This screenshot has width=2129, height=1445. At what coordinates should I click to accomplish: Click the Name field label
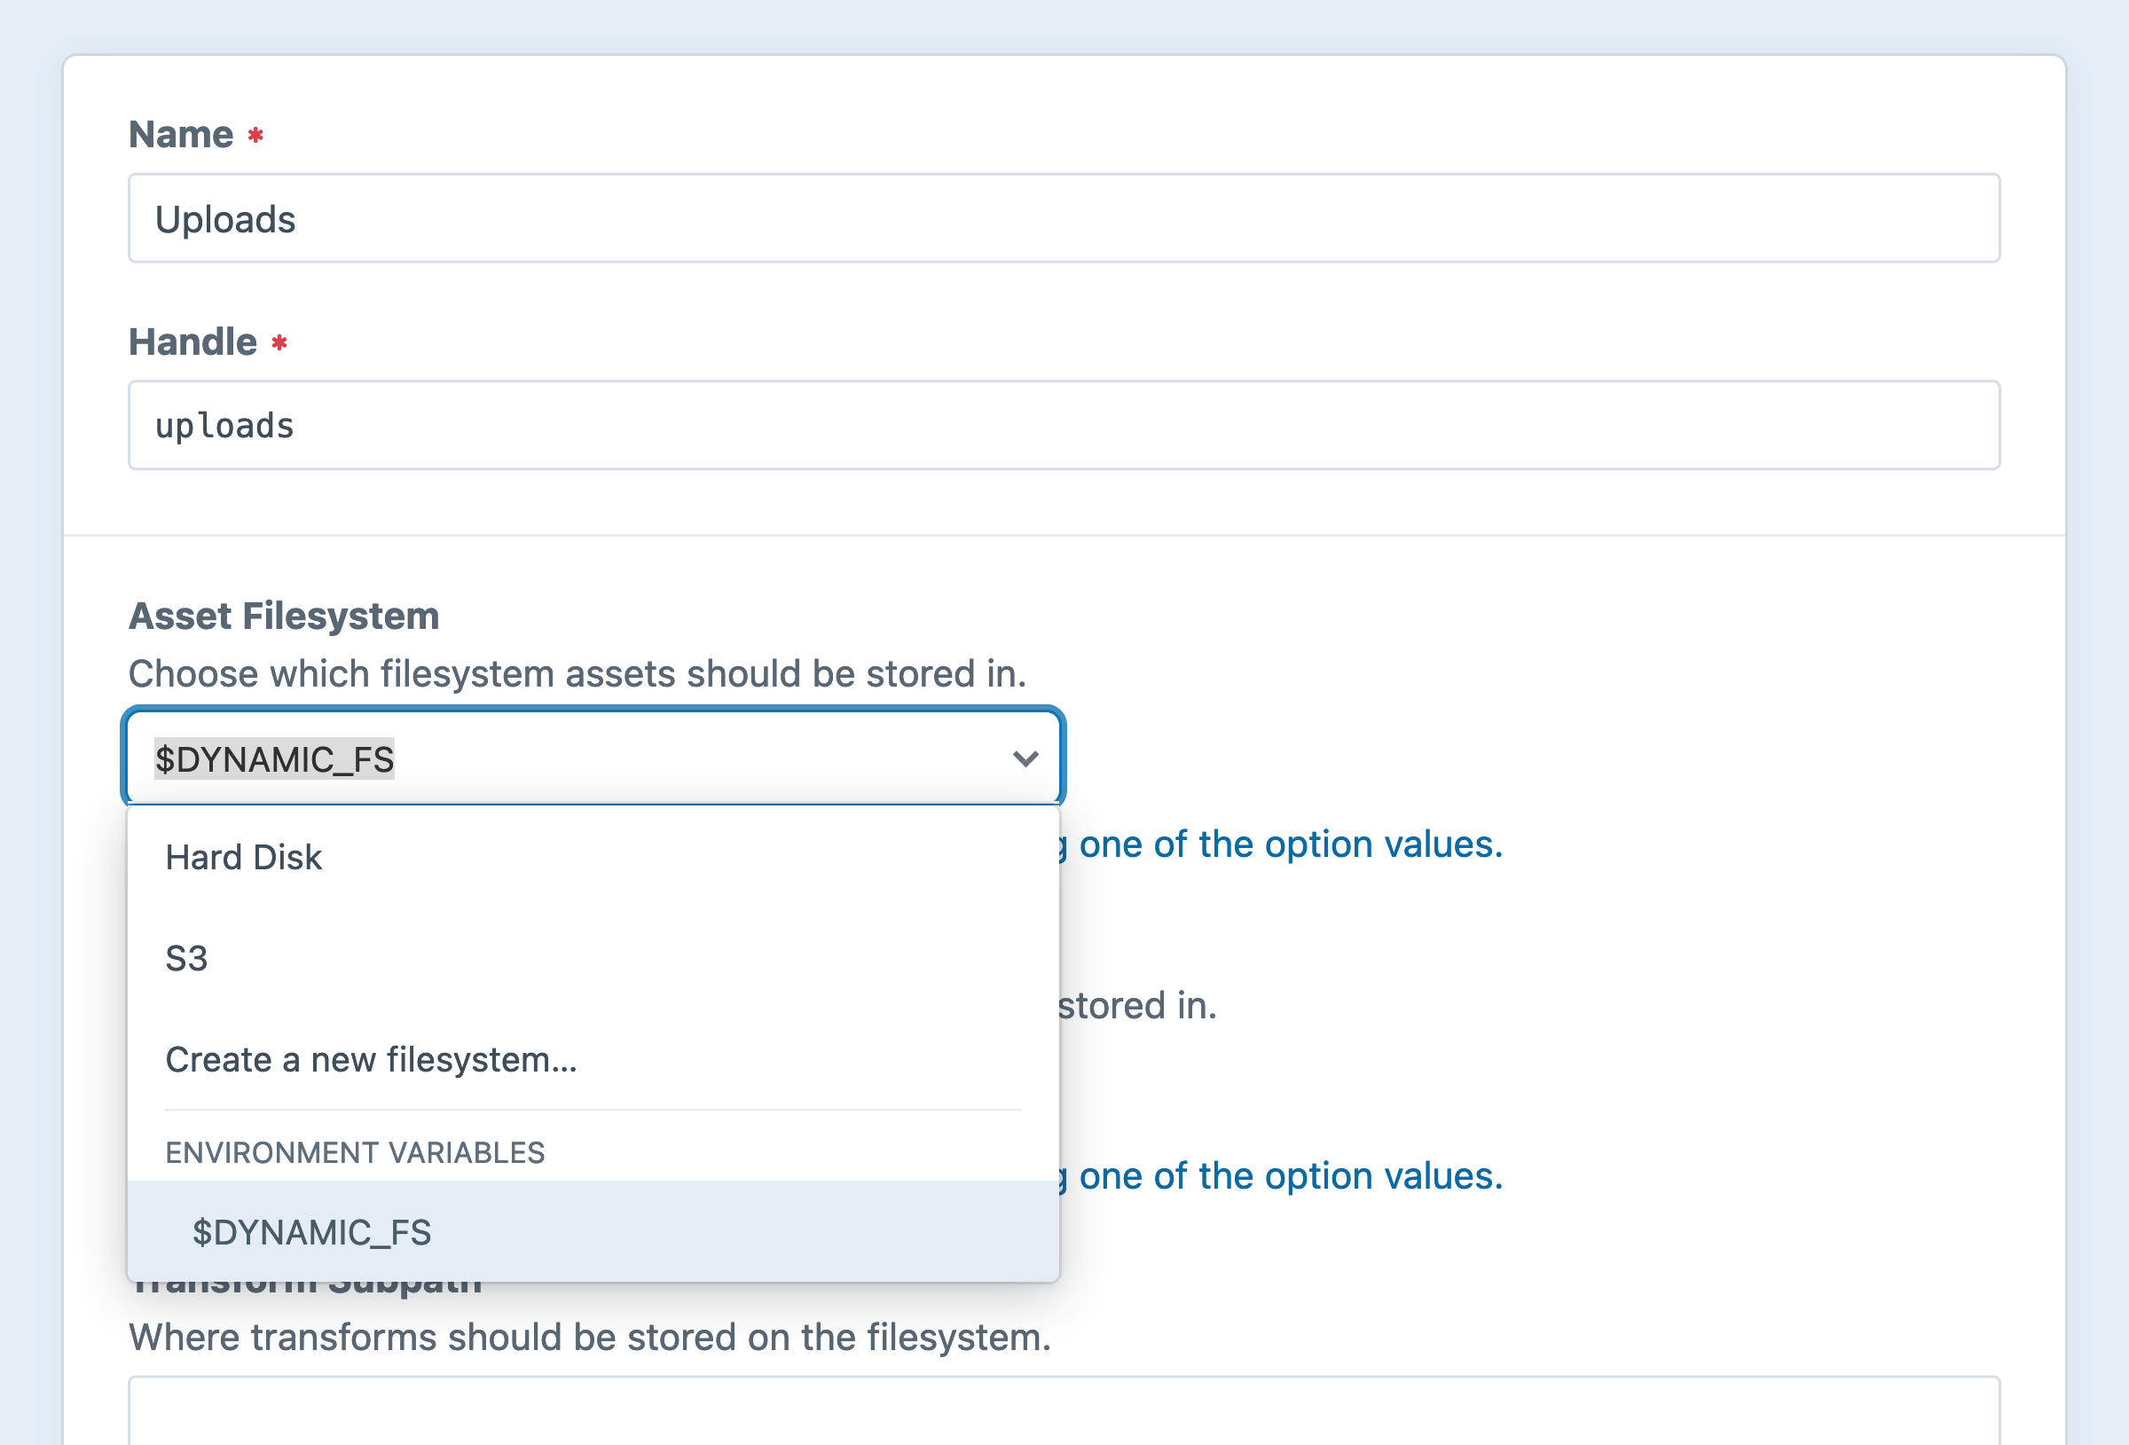click(x=181, y=134)
